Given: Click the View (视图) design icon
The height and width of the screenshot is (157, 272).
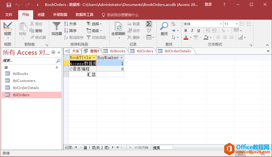Looking at the screenshot, I should click(8, 26).
